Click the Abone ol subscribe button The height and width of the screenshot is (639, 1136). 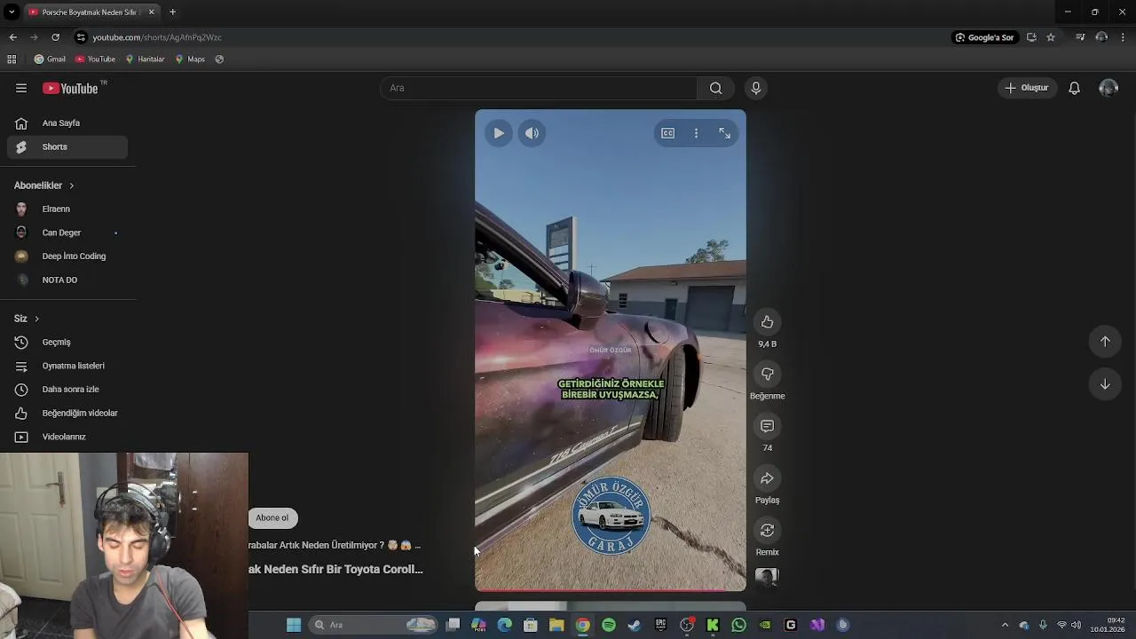(x=272, y=517)
